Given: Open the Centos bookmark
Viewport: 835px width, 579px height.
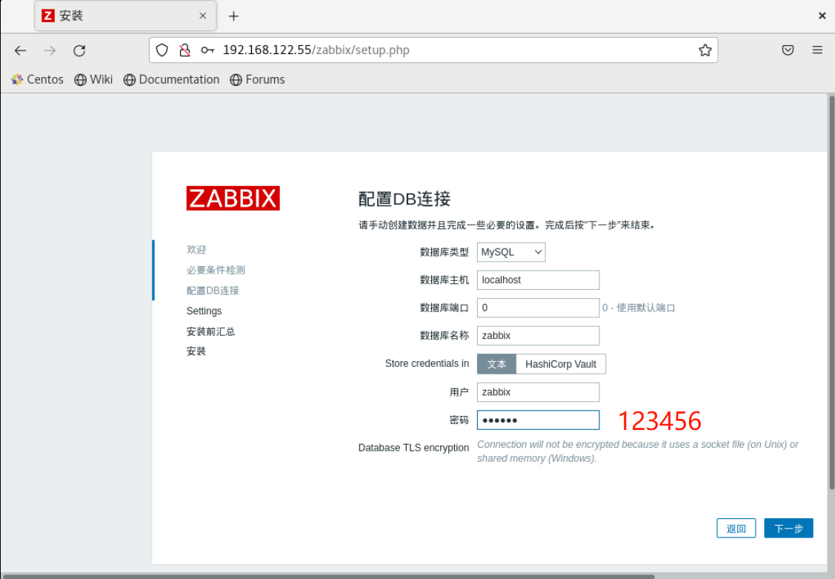Looking at the screenshot, I should coord(37,79).
